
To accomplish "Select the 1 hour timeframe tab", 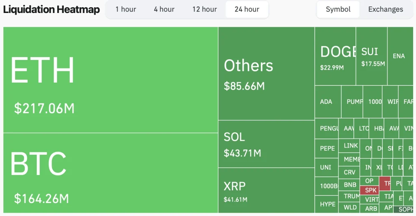I will [x=126, y=9].
